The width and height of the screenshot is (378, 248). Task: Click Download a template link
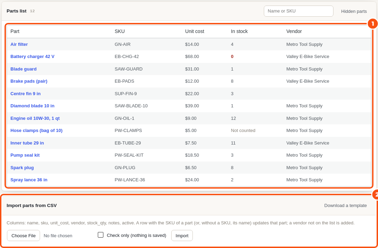click(345, 205)
